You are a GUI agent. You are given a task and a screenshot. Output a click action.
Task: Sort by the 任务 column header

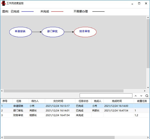[x=19, y=101]
